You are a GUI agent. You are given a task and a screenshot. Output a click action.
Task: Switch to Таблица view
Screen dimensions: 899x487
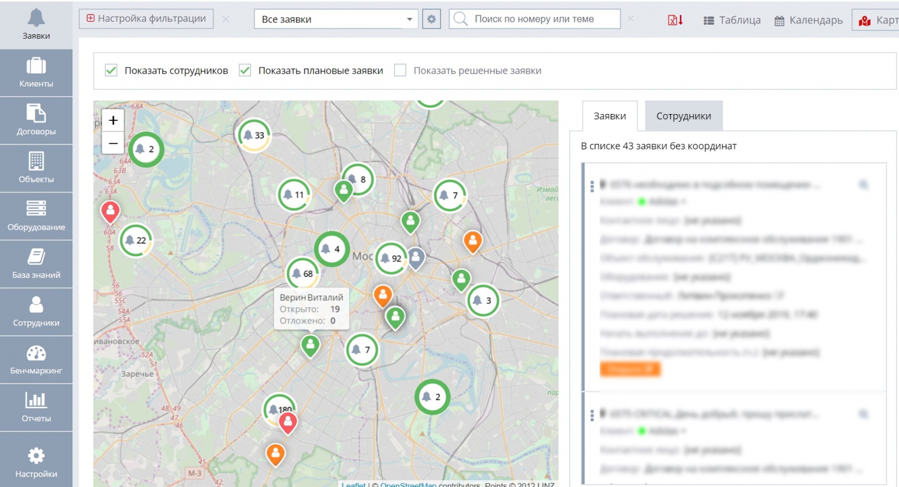click(732, 20)
